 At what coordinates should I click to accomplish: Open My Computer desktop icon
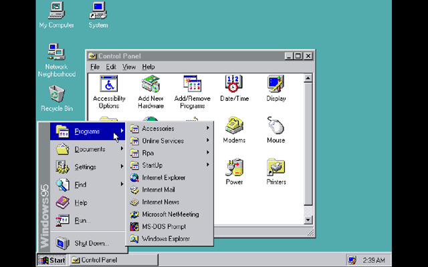(x=56, y=15)
